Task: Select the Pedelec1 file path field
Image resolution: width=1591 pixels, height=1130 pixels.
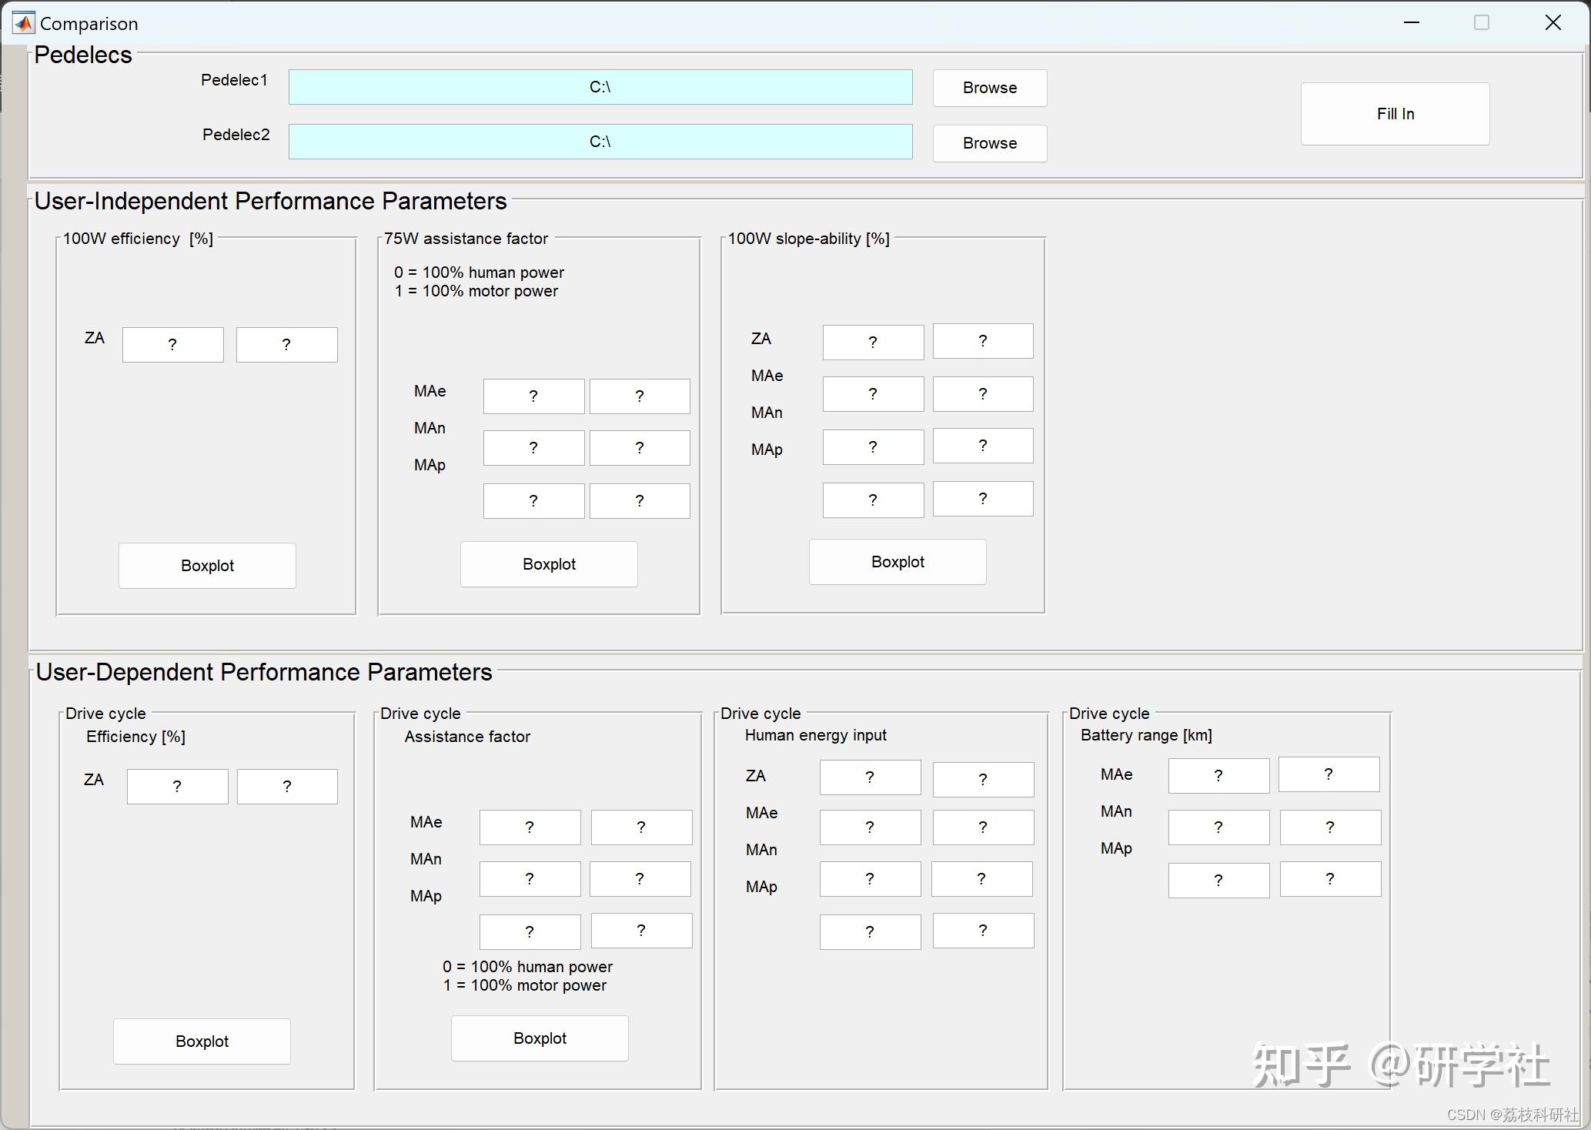Action: tap(600, 87)
